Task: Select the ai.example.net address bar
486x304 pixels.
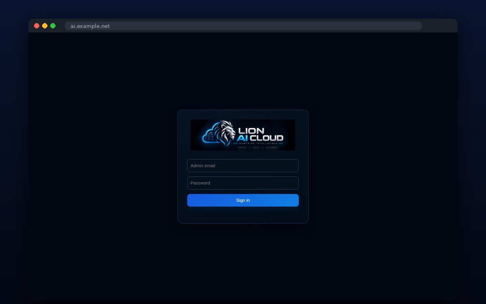Action: [x=243, y=26]
